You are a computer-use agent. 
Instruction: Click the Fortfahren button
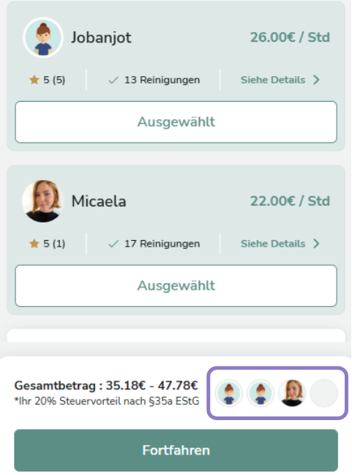pyautogui.click(x=176, y=450)
